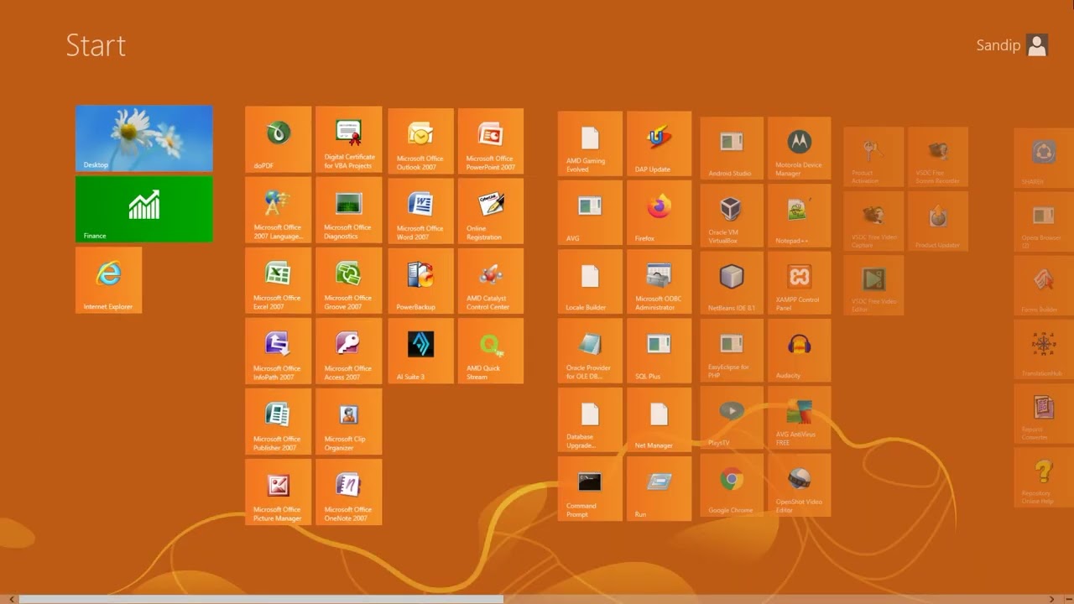Launch the SQL Plus tile

660,351
